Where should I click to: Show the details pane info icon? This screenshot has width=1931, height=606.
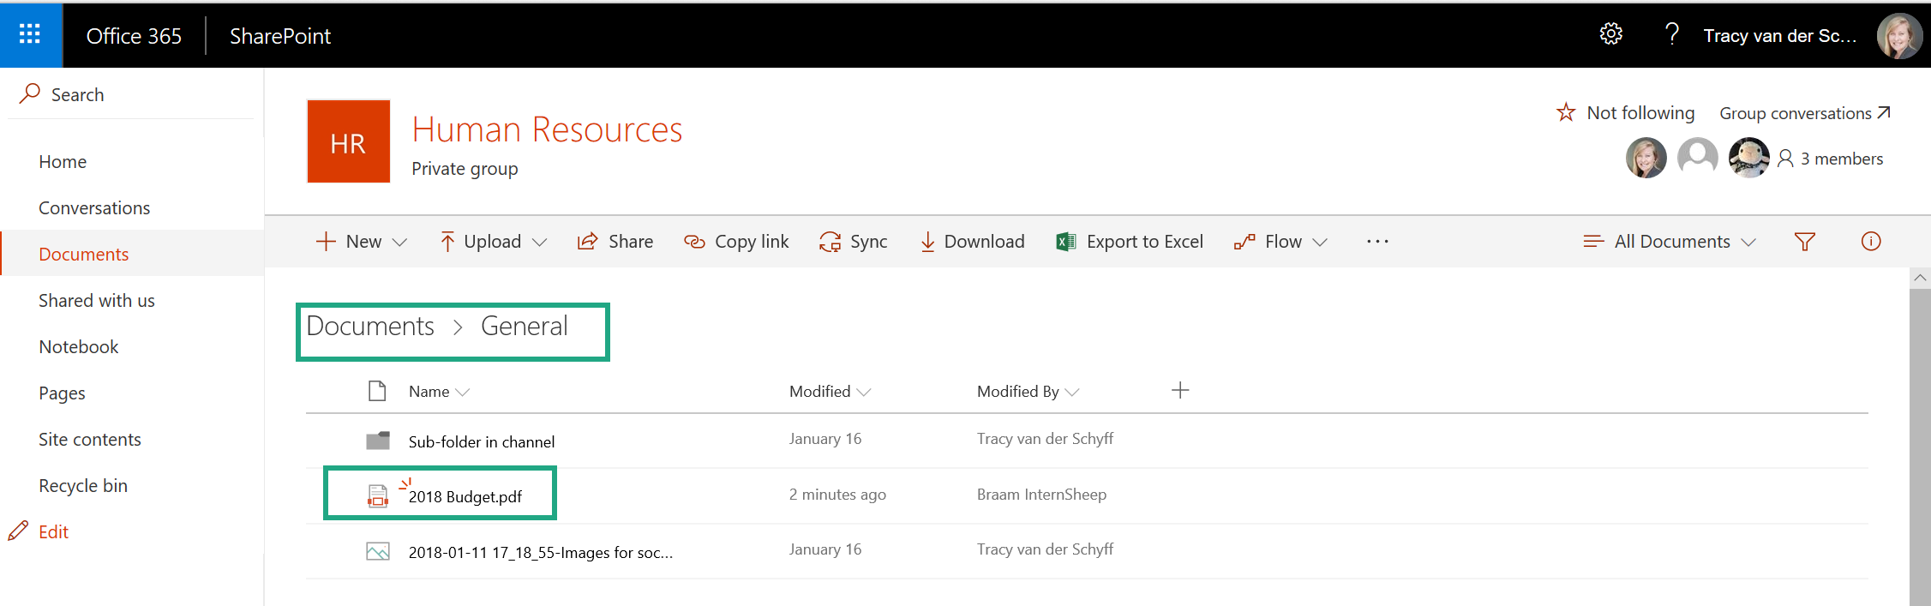coord(1870,242)
